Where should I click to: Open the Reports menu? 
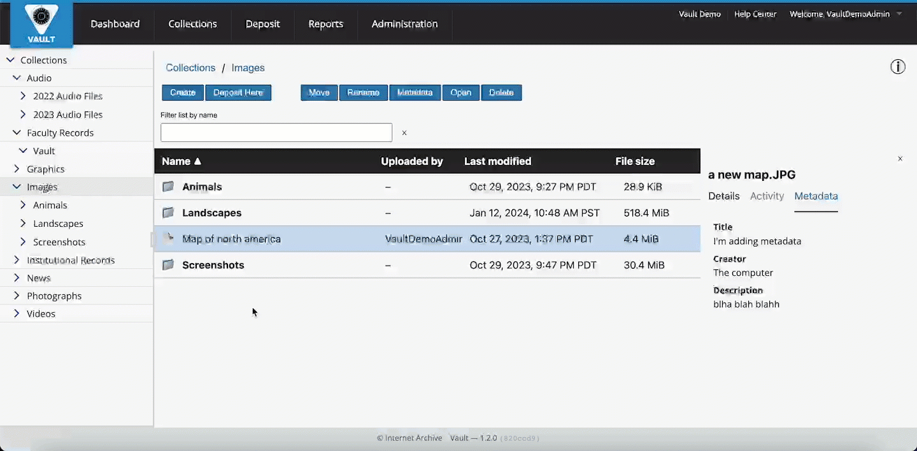[325, 24]
